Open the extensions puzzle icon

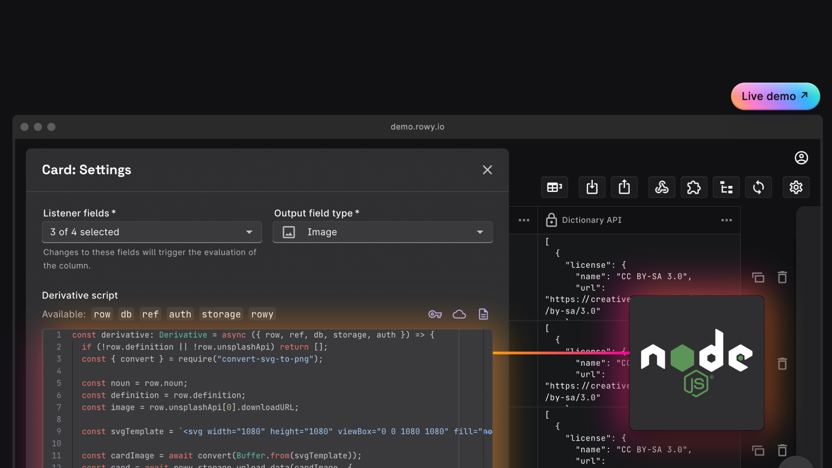[693, 187]
